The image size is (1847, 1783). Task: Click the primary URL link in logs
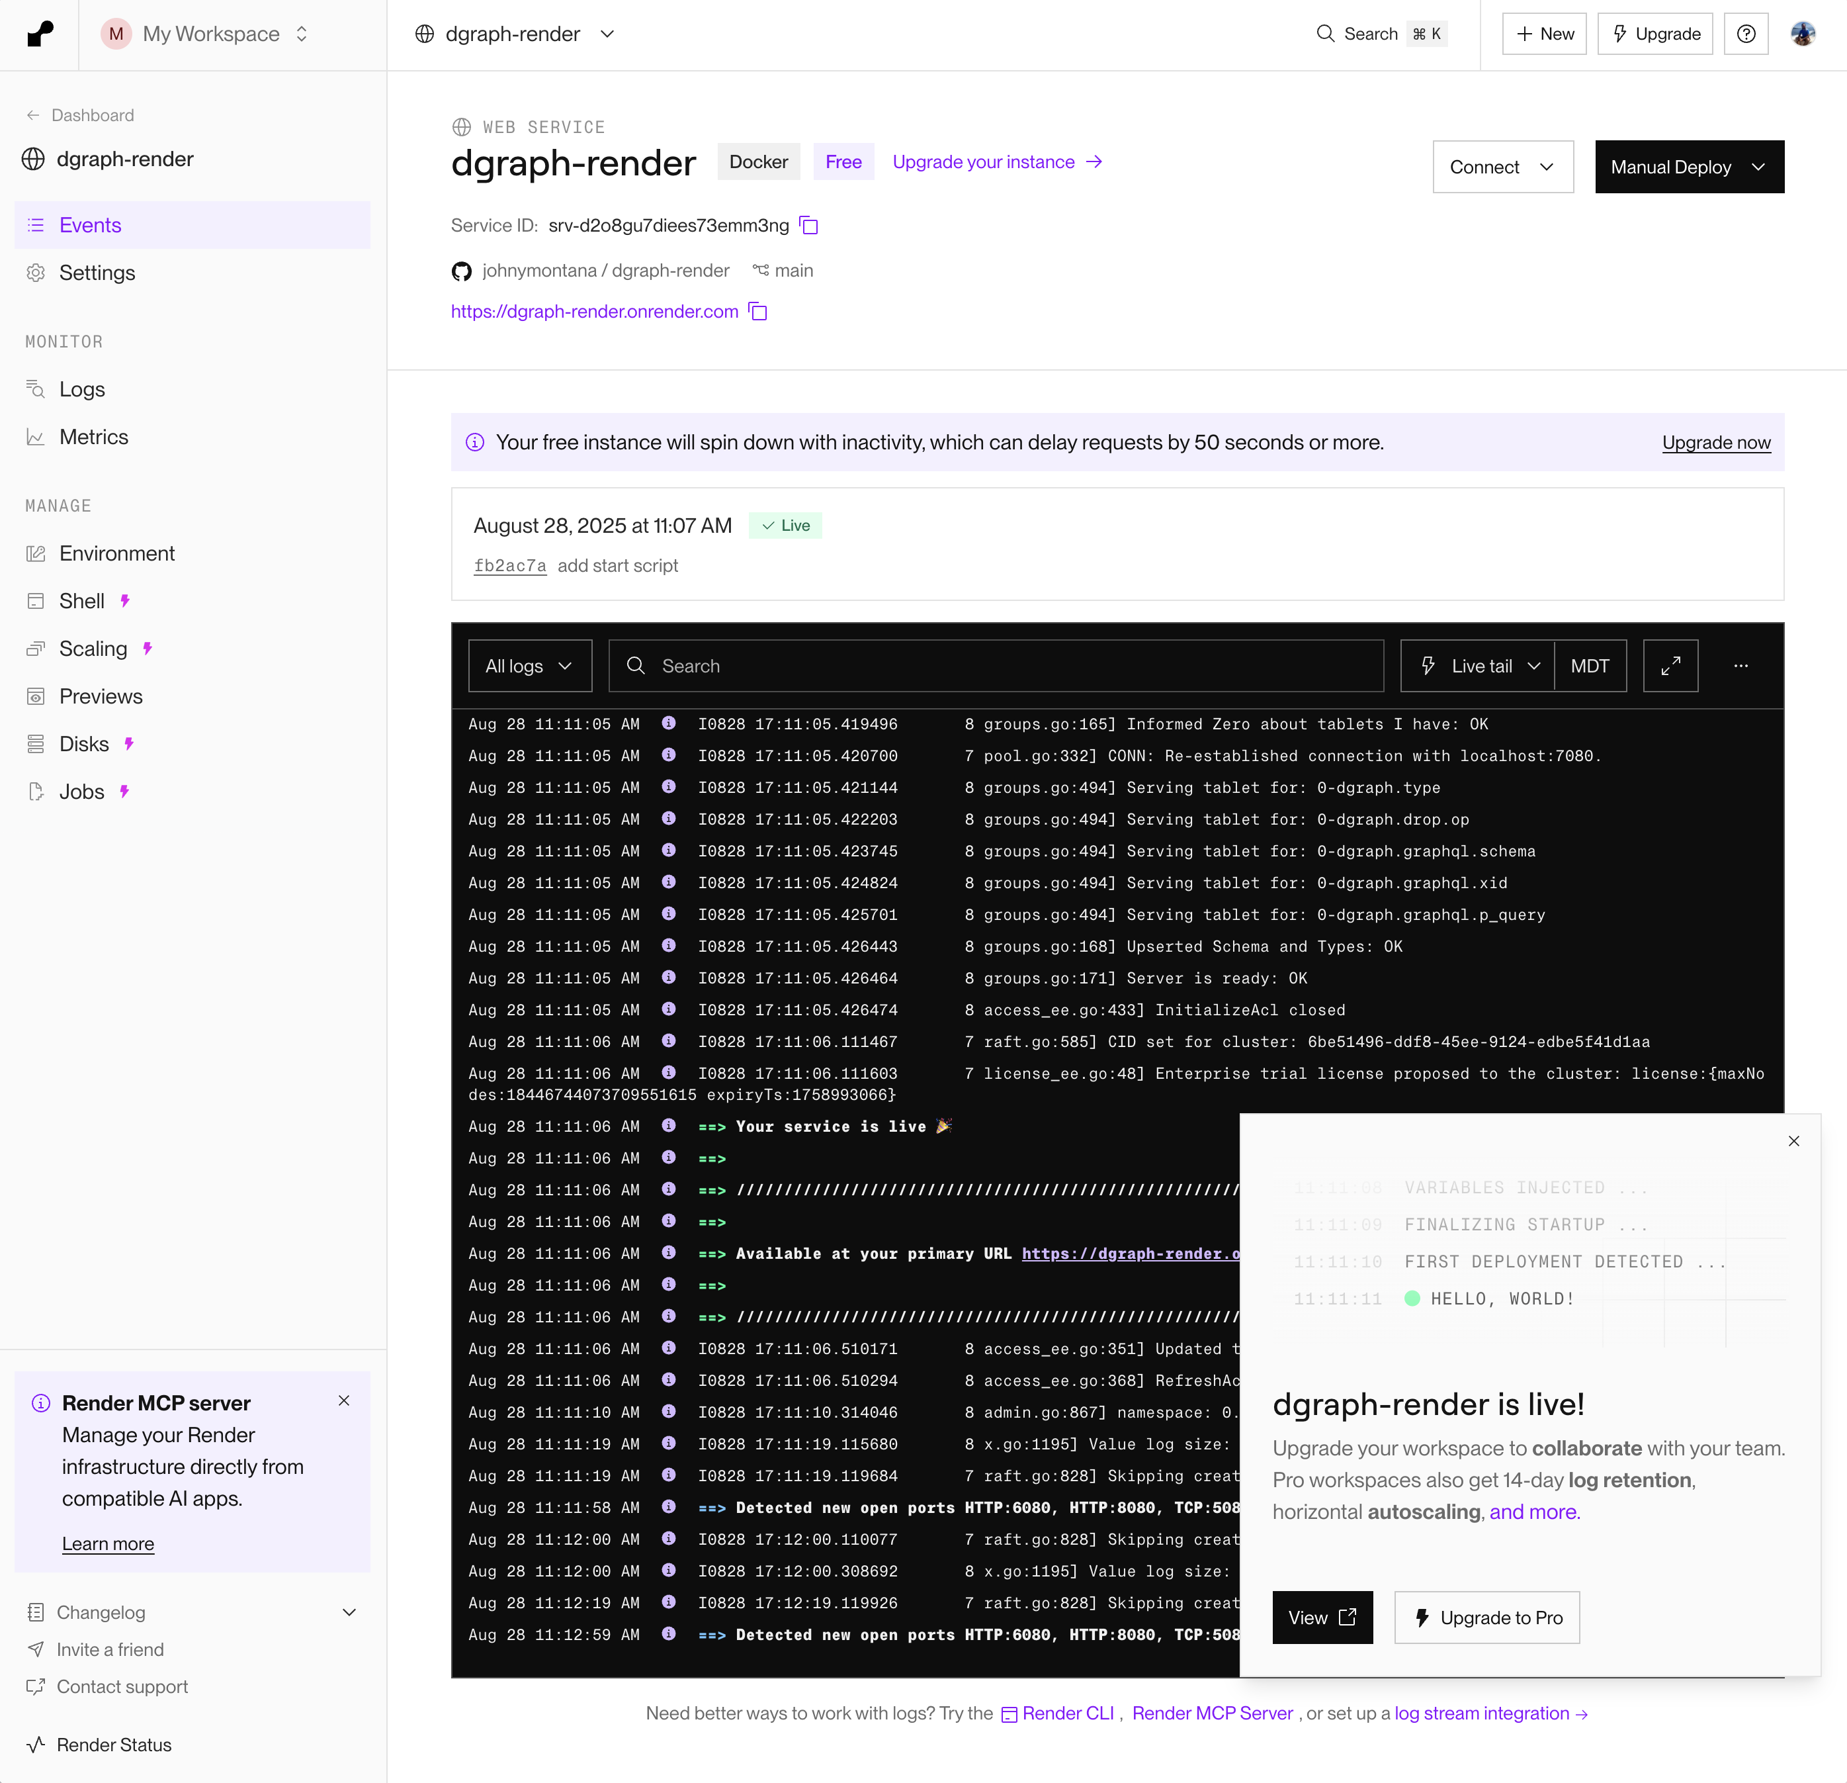[x=1130, y=1253]
